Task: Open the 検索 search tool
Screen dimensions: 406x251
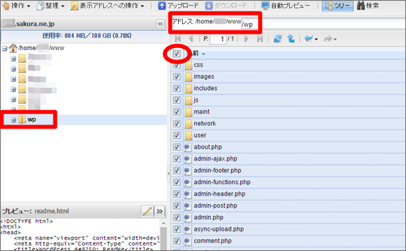Action: click(367, 5)
